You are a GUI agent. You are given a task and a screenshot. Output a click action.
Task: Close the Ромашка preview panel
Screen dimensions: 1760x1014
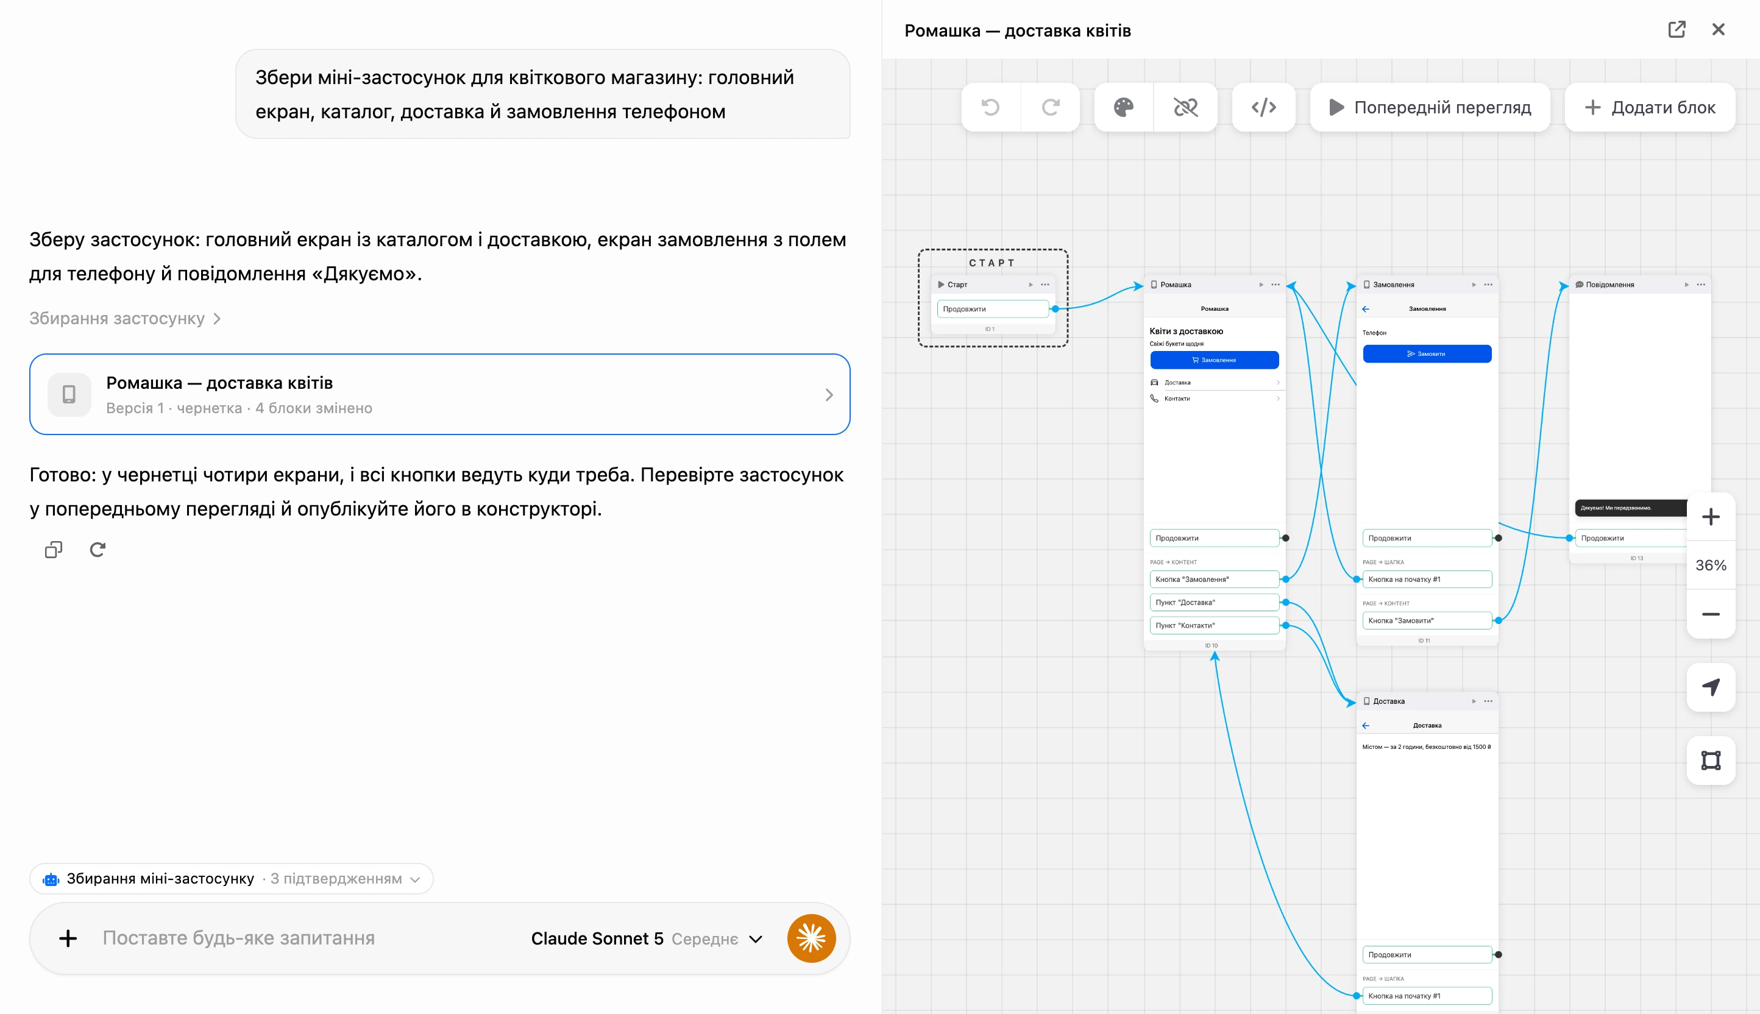1718,29
